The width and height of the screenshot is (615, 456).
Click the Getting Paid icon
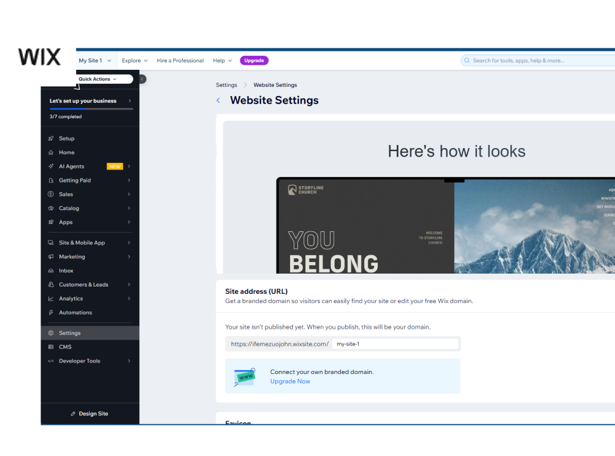(51, 181)
